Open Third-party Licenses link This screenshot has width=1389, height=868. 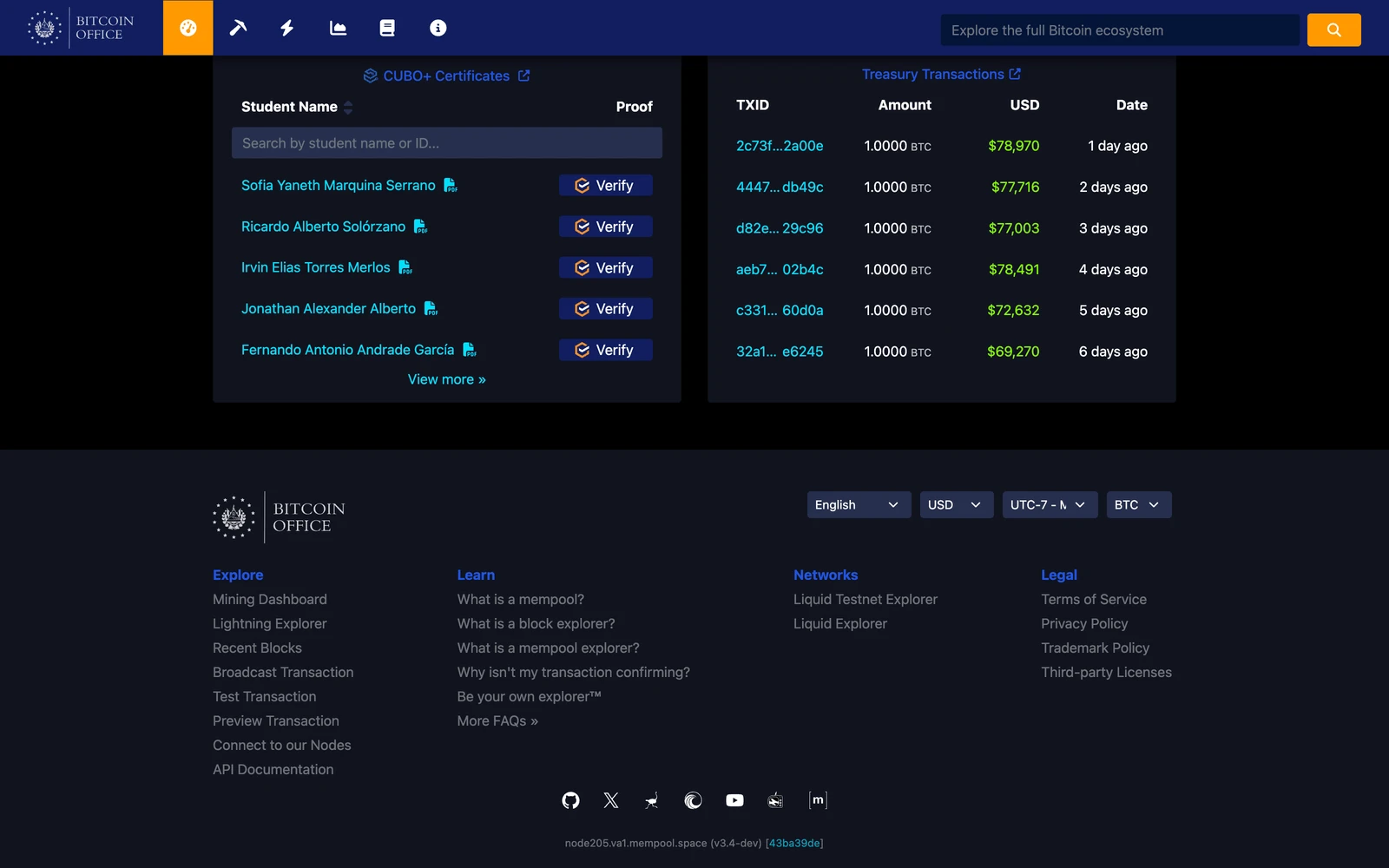1106,672
